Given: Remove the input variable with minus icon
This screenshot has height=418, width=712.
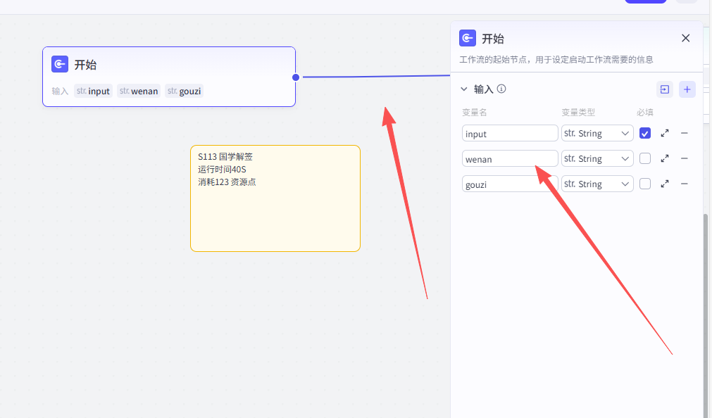Looking at the screenshot, I should click(x=684, y=133).
